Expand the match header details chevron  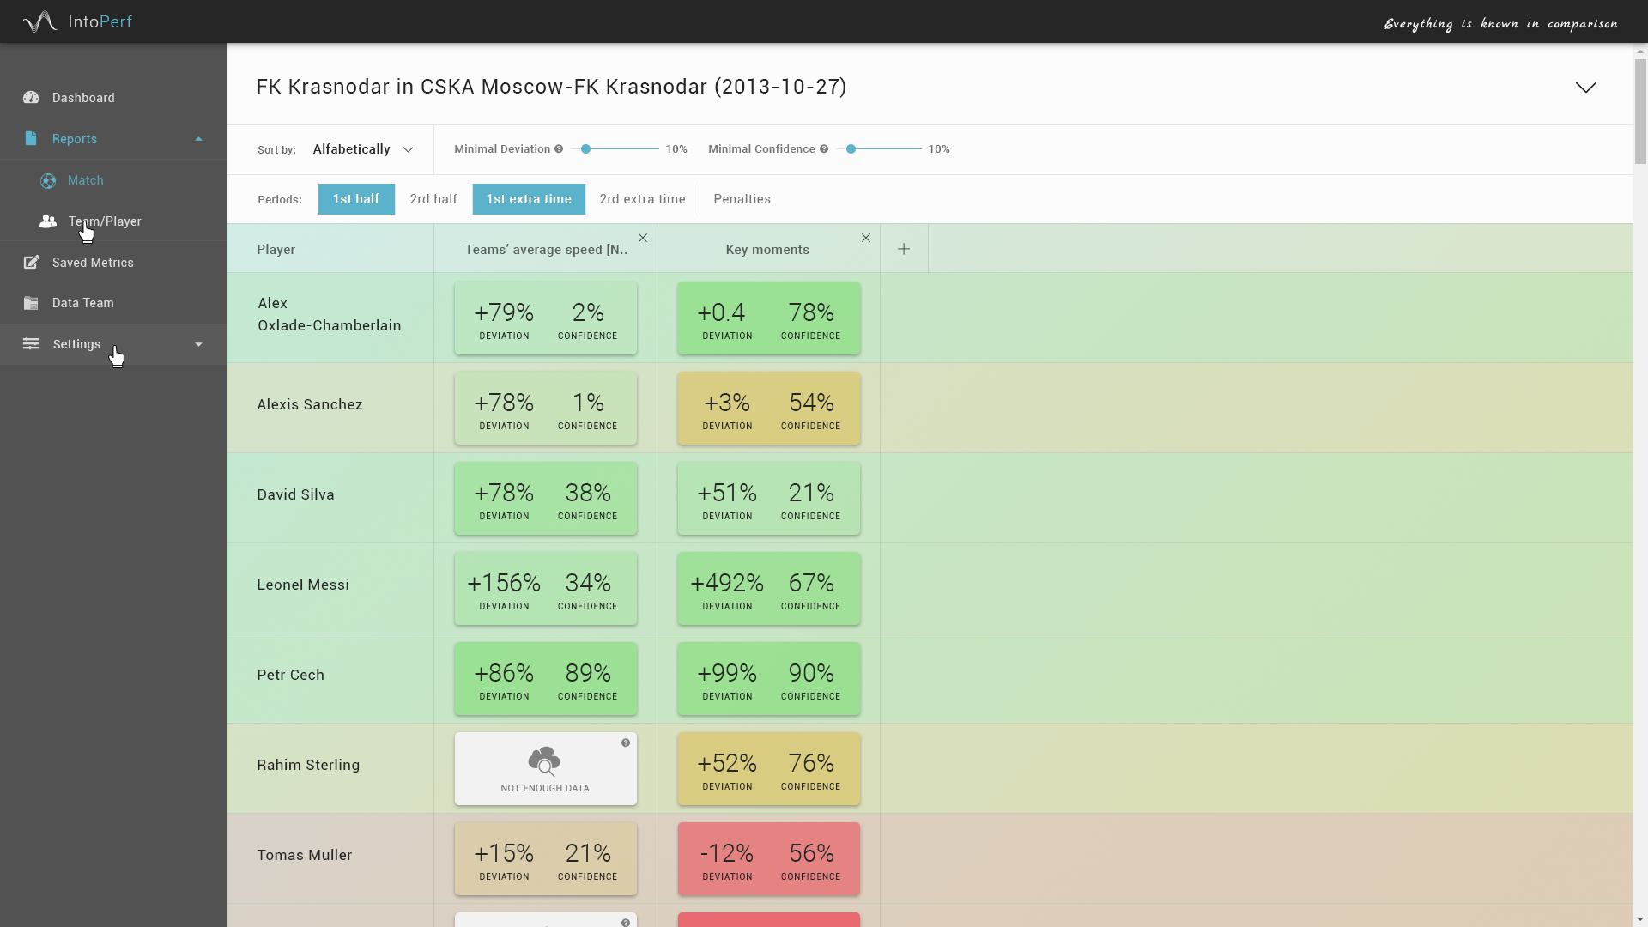coord(1585,87)
